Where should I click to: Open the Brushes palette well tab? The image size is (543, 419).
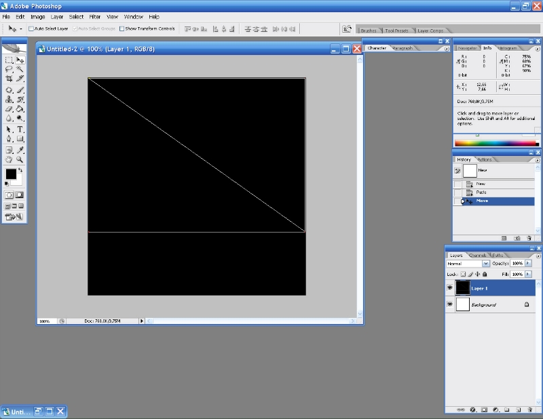coord(369,31)
